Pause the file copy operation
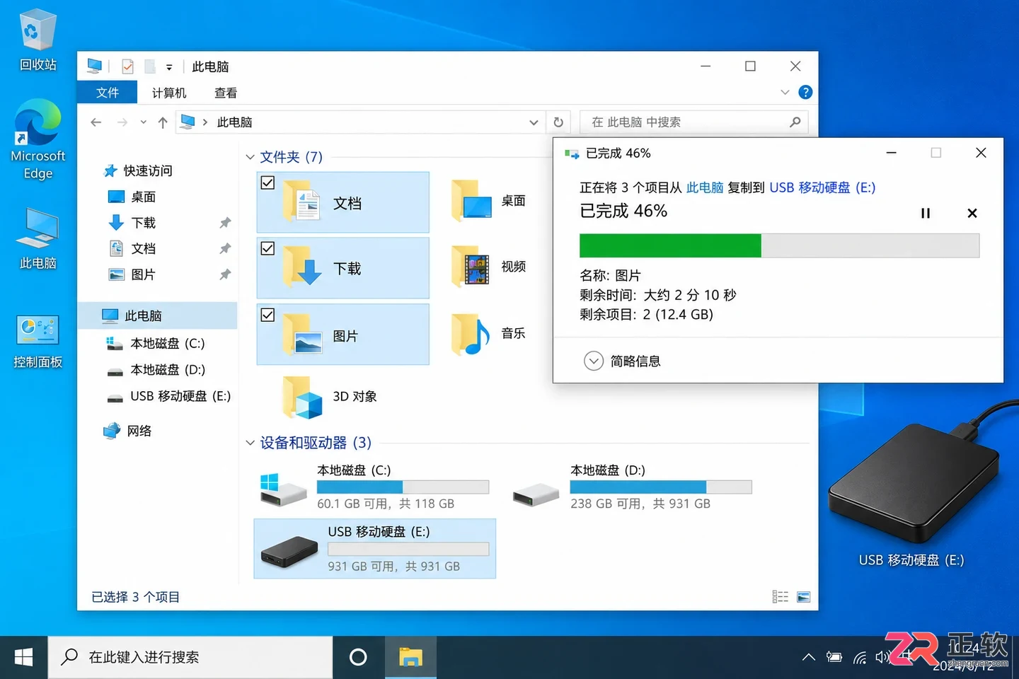Screen dimensions: 1019x679 (x=925, y=213)
